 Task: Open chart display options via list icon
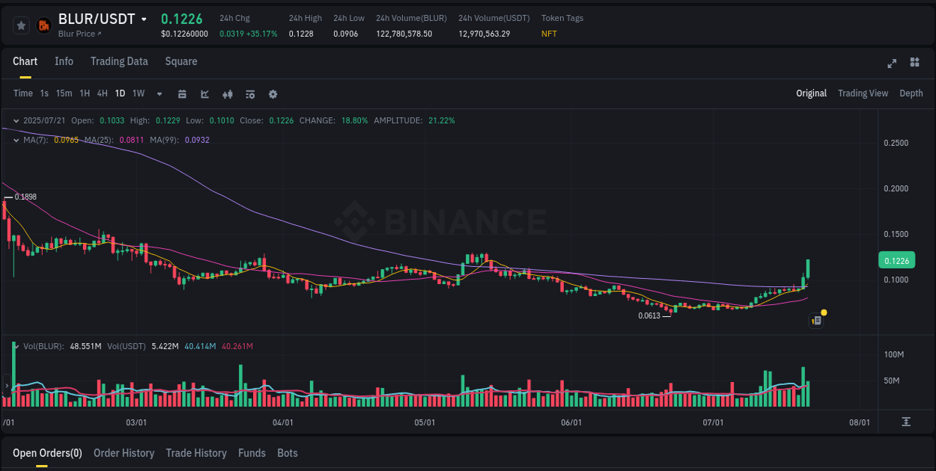pos(249,93)
